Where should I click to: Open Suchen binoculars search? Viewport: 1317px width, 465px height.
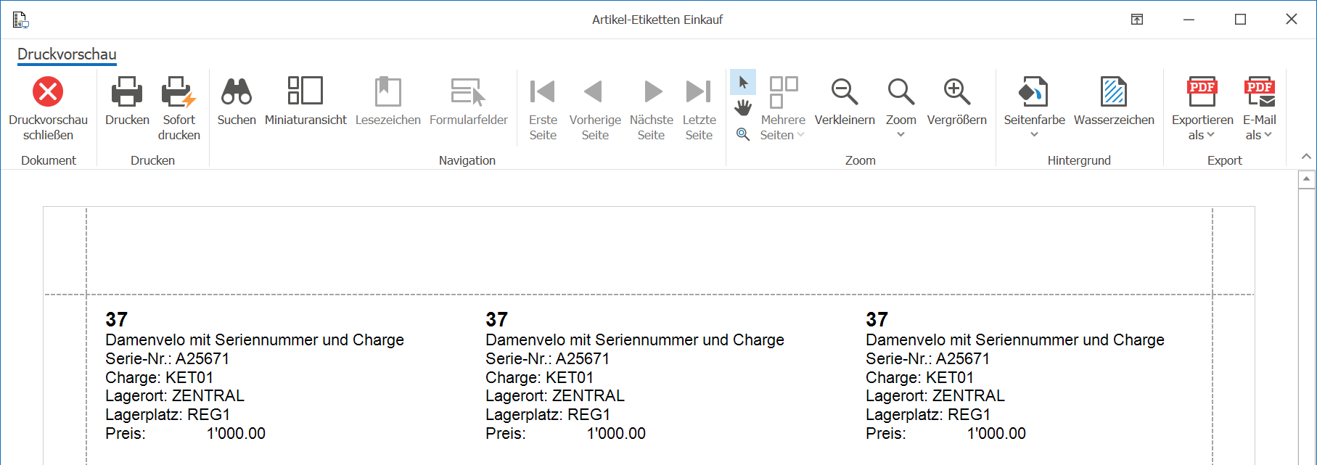pyautogui.click(x=237, y=101)
